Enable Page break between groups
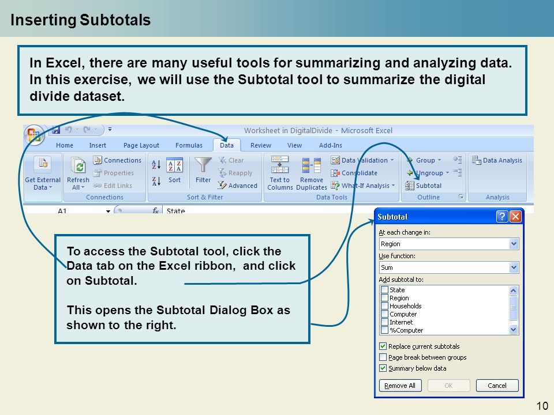Screen dimensions: 554x415 pyautogui.click(x=383, y=357)
